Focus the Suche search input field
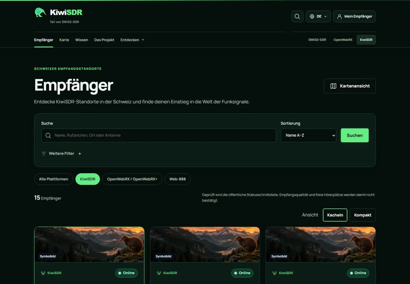This screenshot has width=410, height=284. pyautogui.click(x=159, y=135)
